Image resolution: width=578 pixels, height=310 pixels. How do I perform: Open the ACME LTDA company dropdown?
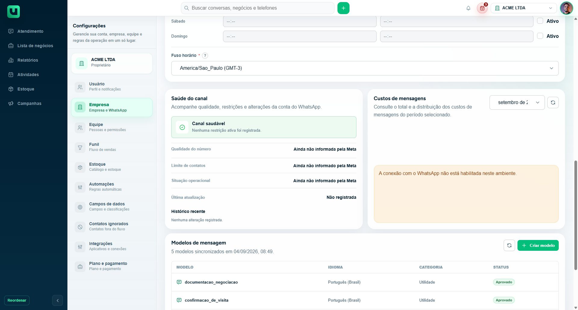click(524, 8)
